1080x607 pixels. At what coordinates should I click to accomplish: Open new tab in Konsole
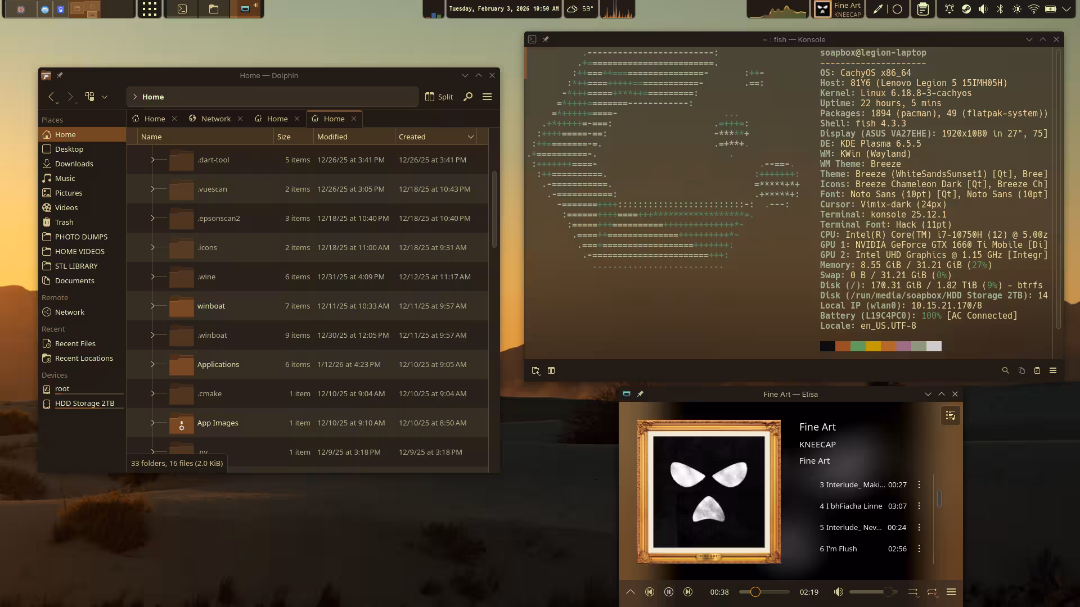click(x=535, y=370)
